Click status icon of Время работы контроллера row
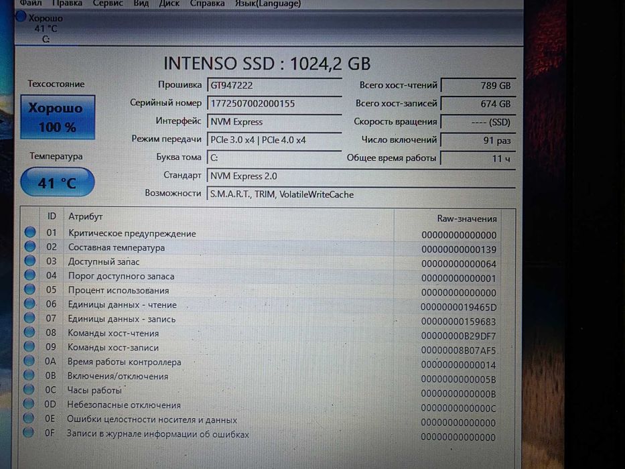625x469 pixels. point(29,360)
